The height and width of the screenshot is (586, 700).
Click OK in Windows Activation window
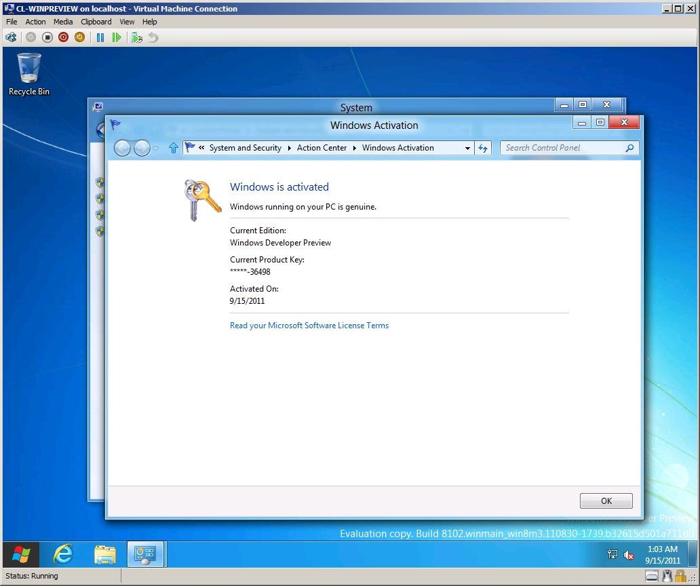[x=606, y=501]
